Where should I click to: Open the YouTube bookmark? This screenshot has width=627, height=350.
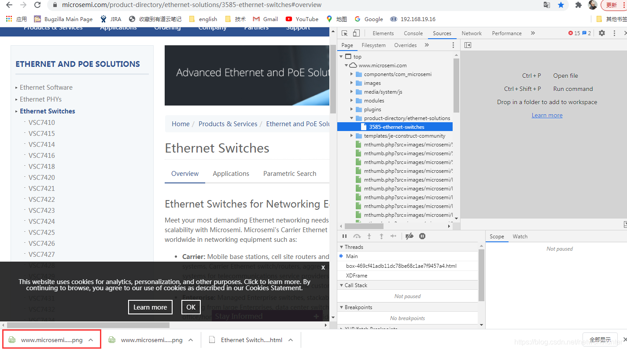point(302,19)
